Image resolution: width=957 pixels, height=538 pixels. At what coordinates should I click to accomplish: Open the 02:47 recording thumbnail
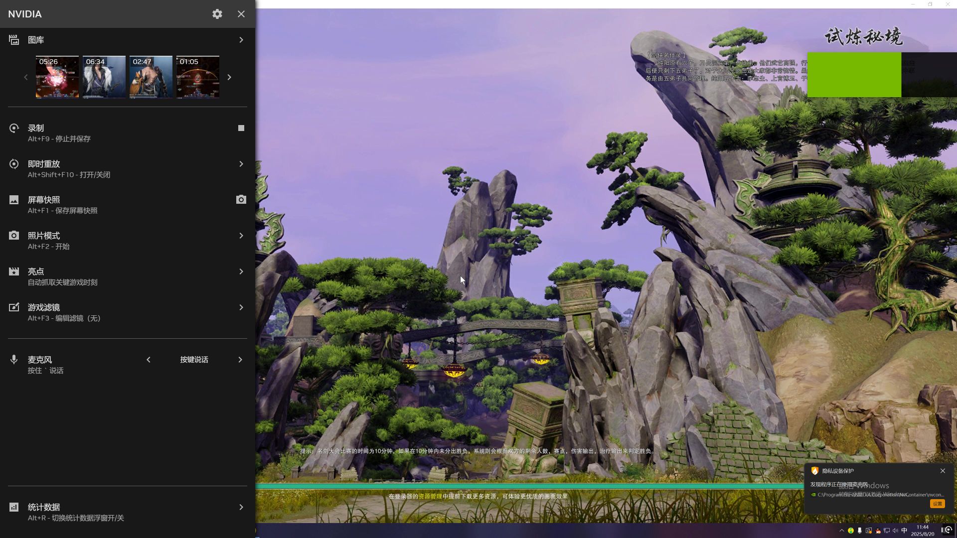151,77
